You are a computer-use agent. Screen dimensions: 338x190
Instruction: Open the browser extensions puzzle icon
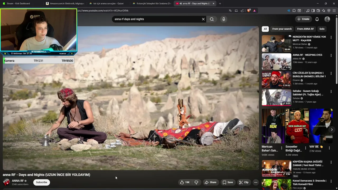point(294,11)
